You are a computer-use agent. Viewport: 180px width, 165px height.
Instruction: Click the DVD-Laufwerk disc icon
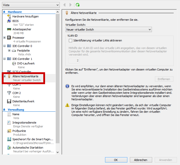[14, 63]
